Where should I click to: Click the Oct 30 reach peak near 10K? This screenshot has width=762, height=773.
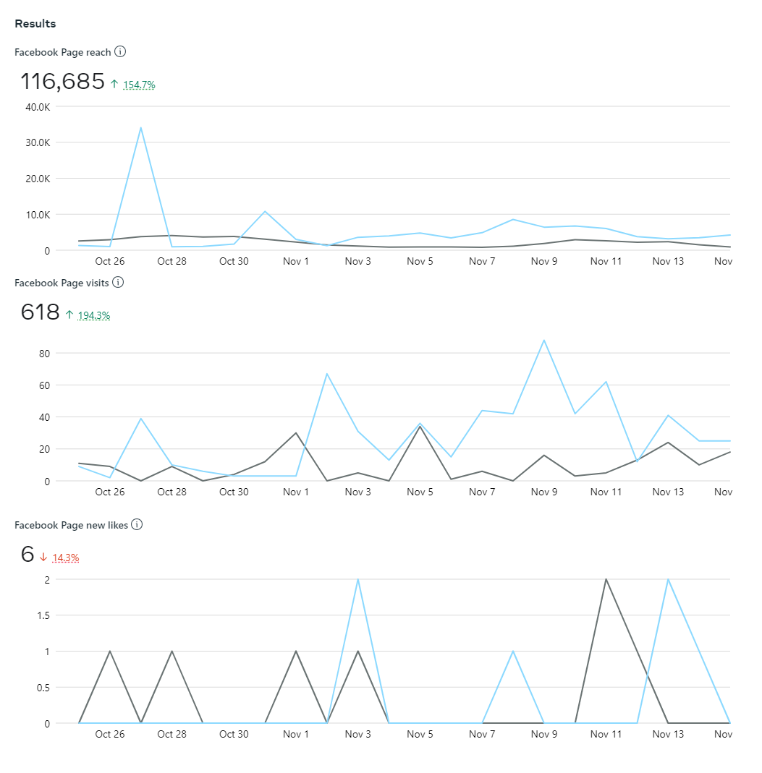point(265,211)
